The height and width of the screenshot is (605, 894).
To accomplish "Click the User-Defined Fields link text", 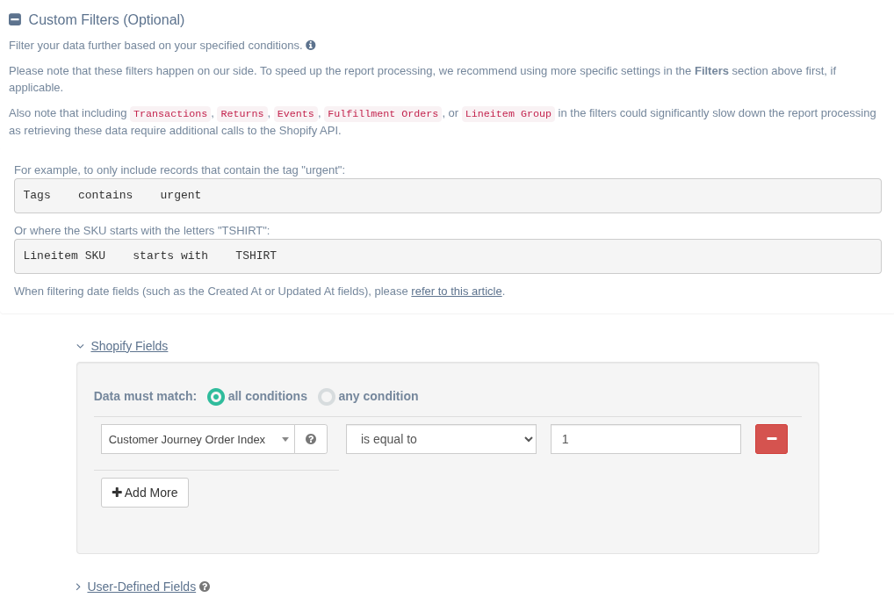I will [141, 587].
